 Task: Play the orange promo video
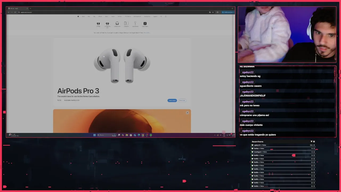(x=187, y=113)
